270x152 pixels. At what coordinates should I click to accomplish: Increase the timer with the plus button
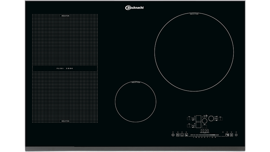[x=207, y=130]
